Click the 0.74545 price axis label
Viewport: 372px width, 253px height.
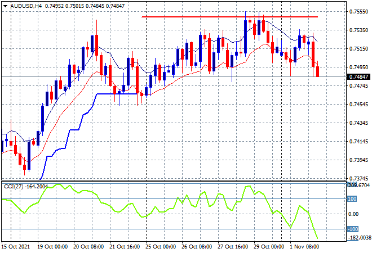pyautogui.click(x=358, y=105)
